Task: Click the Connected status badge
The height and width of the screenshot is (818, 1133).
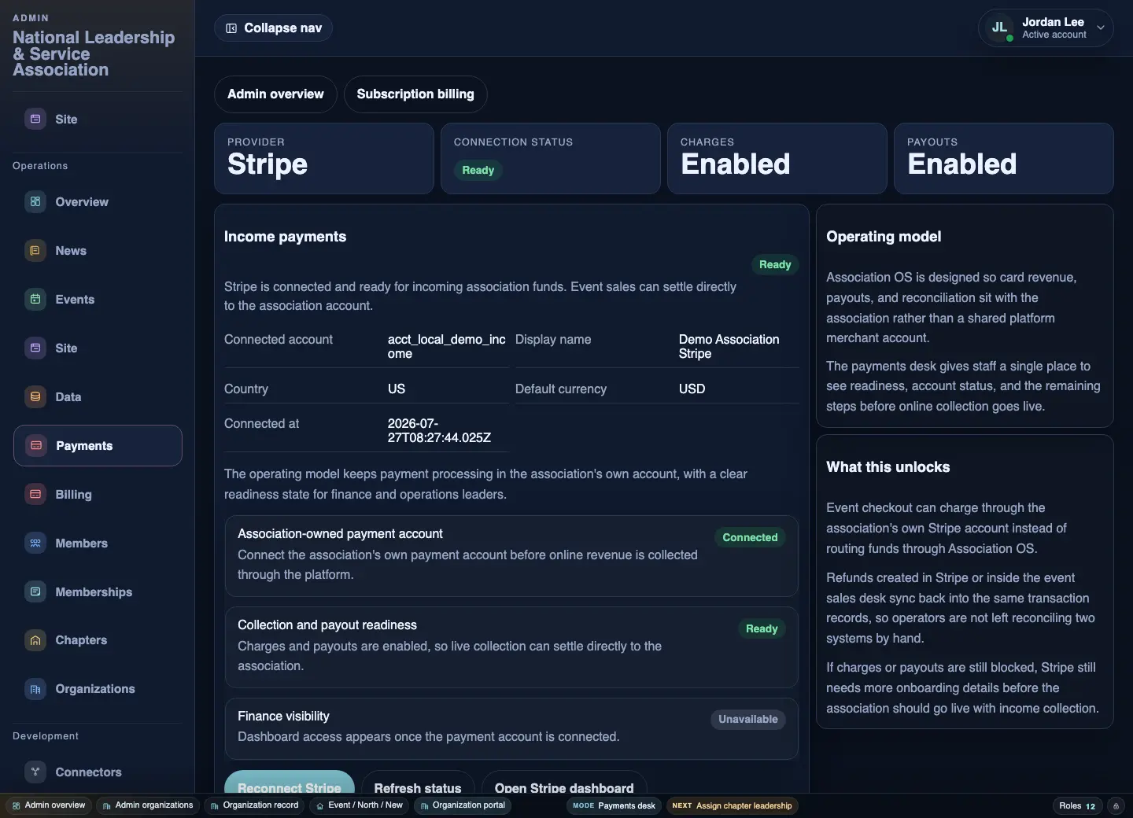Action: (750, 538)
